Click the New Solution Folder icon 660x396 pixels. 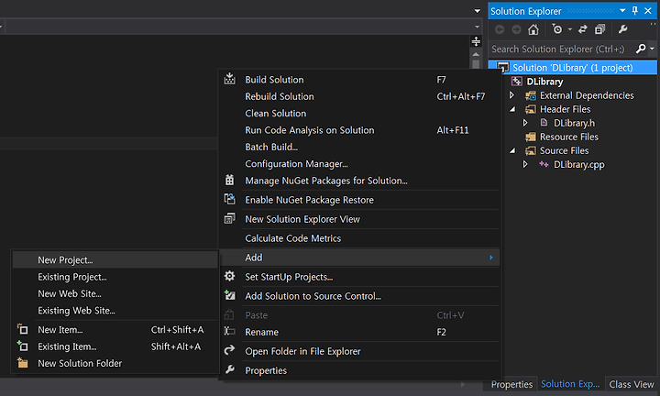click(22, 362)
